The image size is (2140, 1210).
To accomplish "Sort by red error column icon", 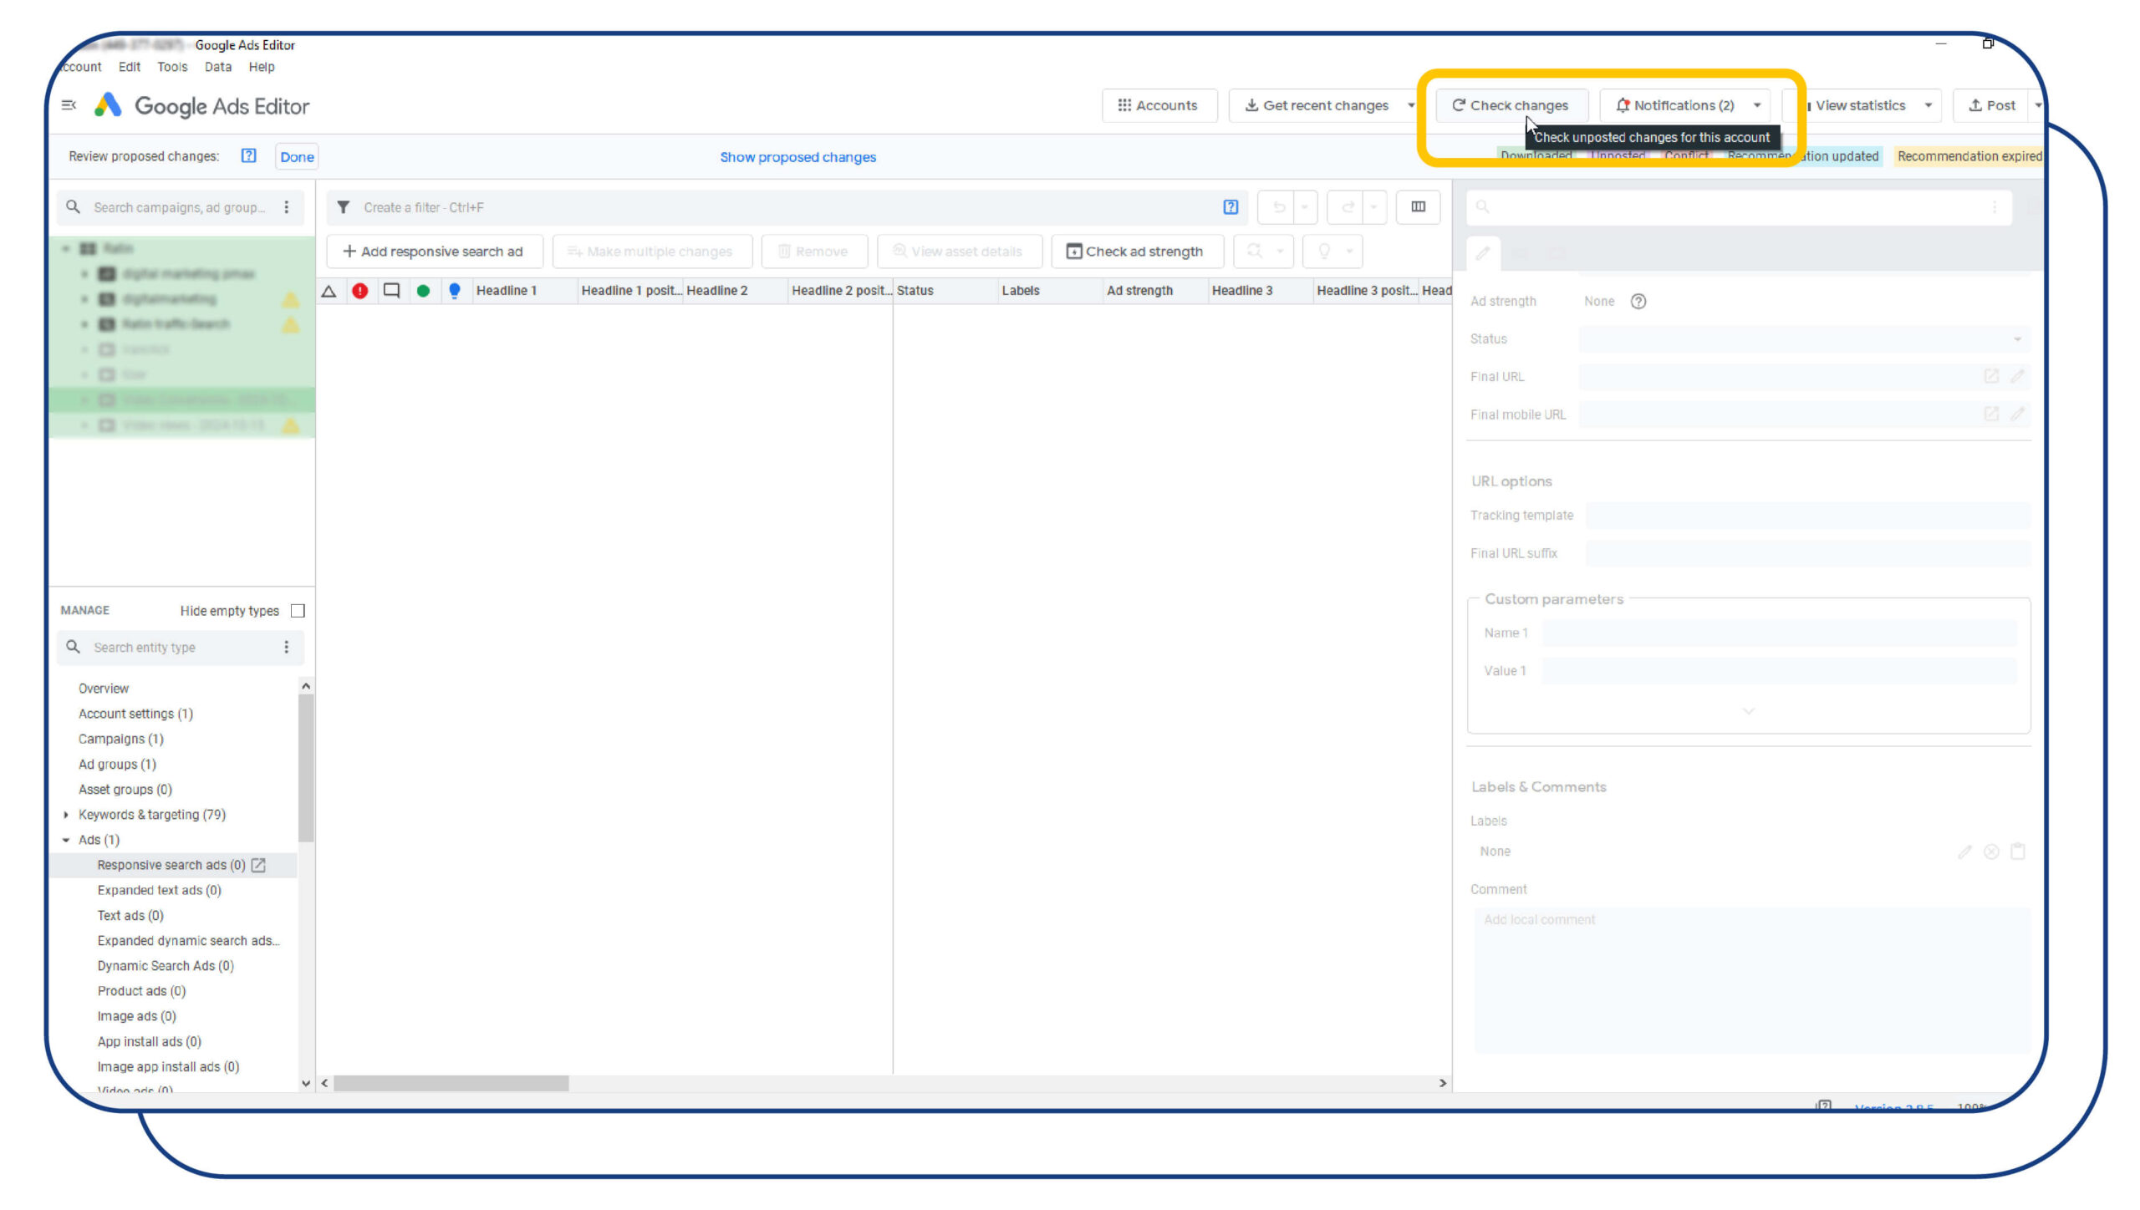I will [x=360, y=291].
